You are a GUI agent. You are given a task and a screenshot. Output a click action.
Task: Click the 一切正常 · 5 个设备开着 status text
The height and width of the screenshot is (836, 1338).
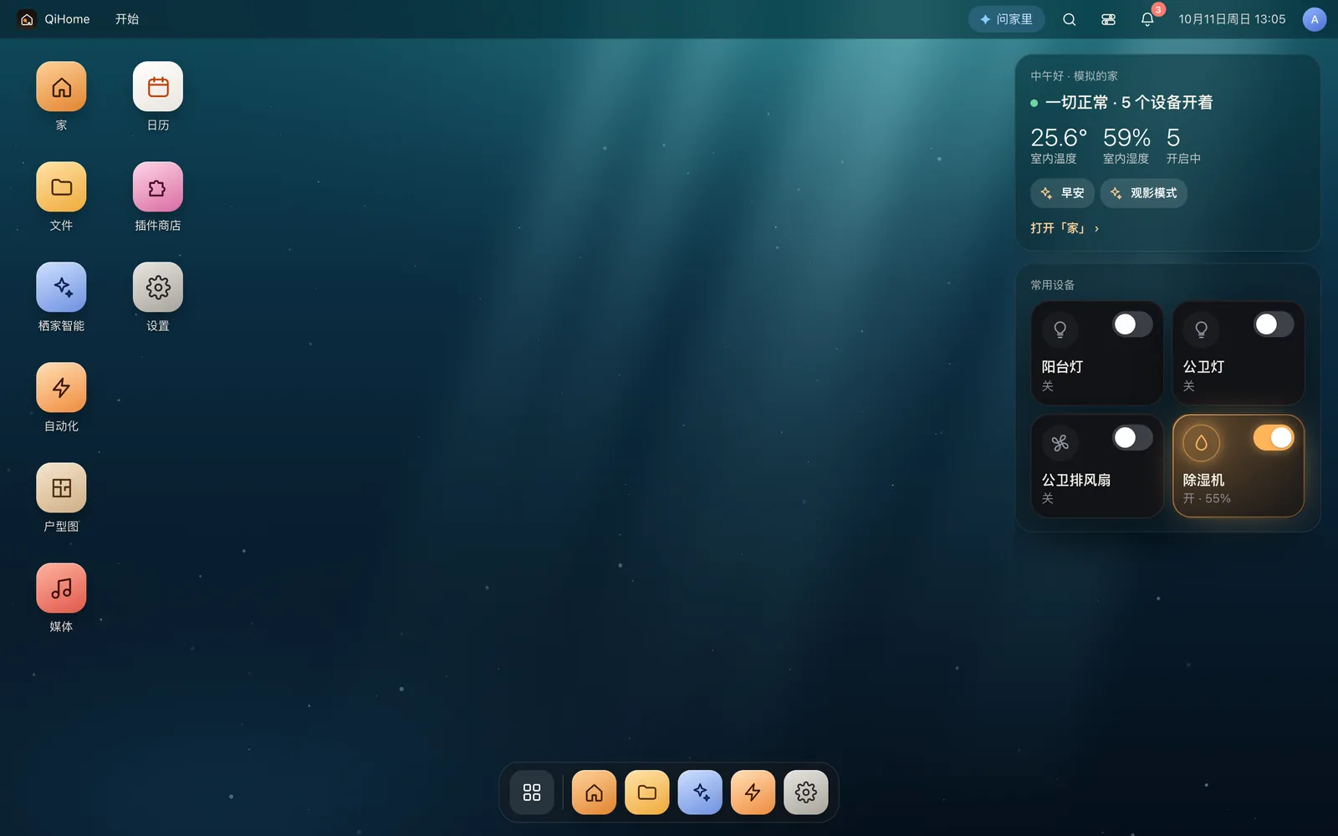pos(1129,103)
